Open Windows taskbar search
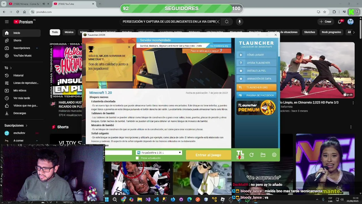This screenshot has height=204, width=362. 115,199
